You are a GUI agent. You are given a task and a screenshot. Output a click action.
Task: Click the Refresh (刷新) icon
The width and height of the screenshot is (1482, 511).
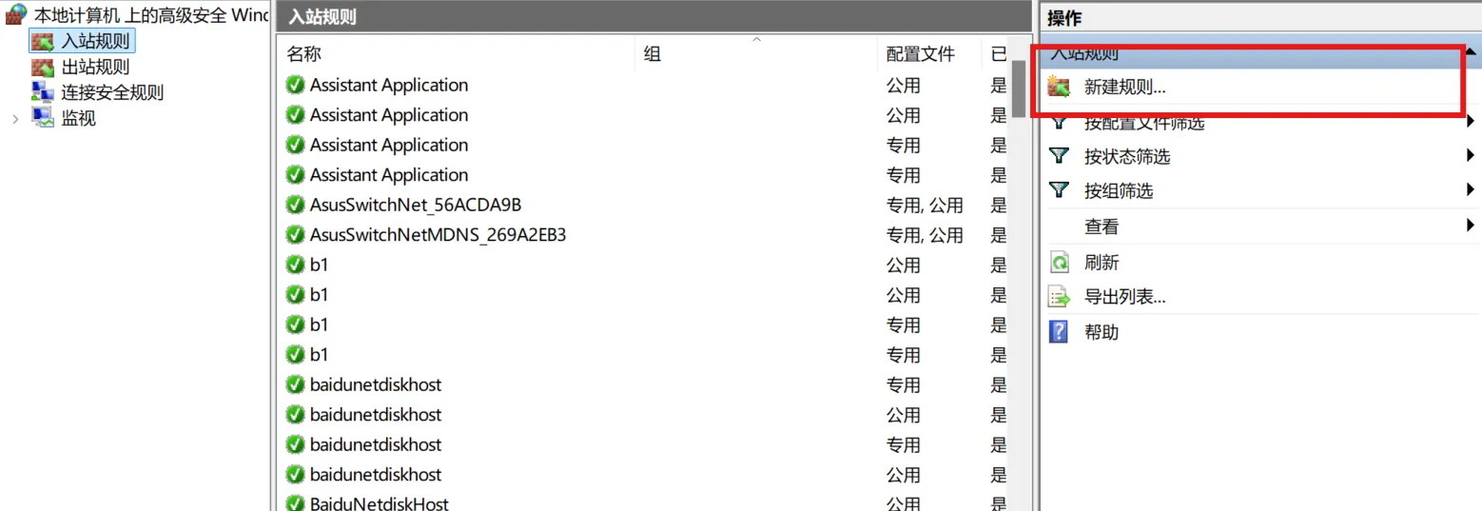point(1059,262)
